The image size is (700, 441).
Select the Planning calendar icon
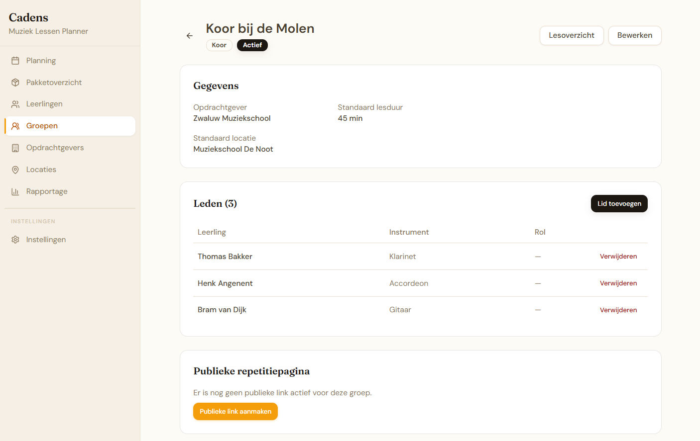click(x=15, y=60)
